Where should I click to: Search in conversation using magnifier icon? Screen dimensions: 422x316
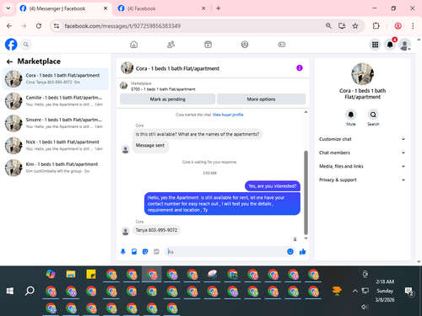point(373,115)
